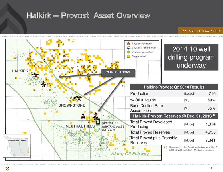Click the 1,014 Mboe value
Viewport: 223px width, 172px height.
tap(210, 124)
